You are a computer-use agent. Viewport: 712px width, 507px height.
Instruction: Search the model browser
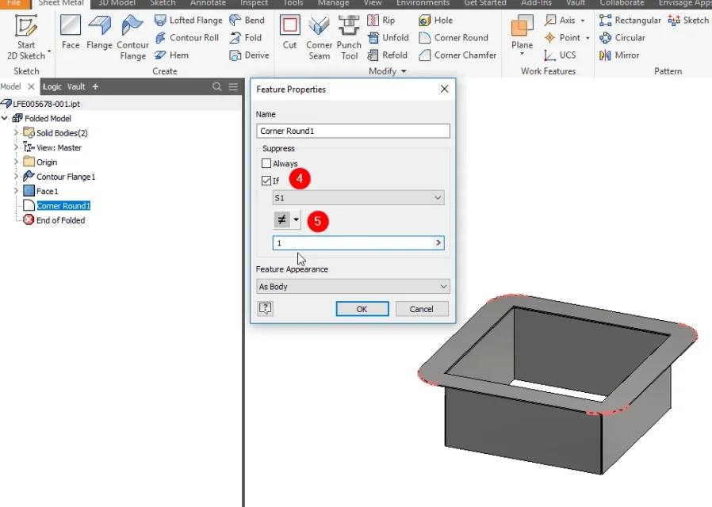point(217,86)
